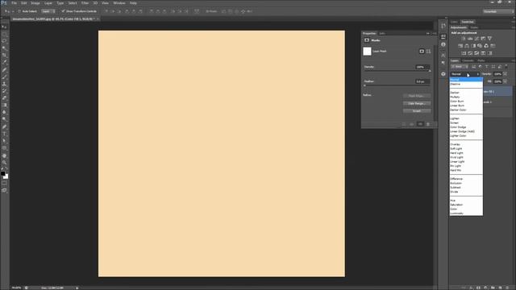This screenshot has width=516, height=290.
Task: Add a Photo Filter adjustment
Action: point(480,46)
